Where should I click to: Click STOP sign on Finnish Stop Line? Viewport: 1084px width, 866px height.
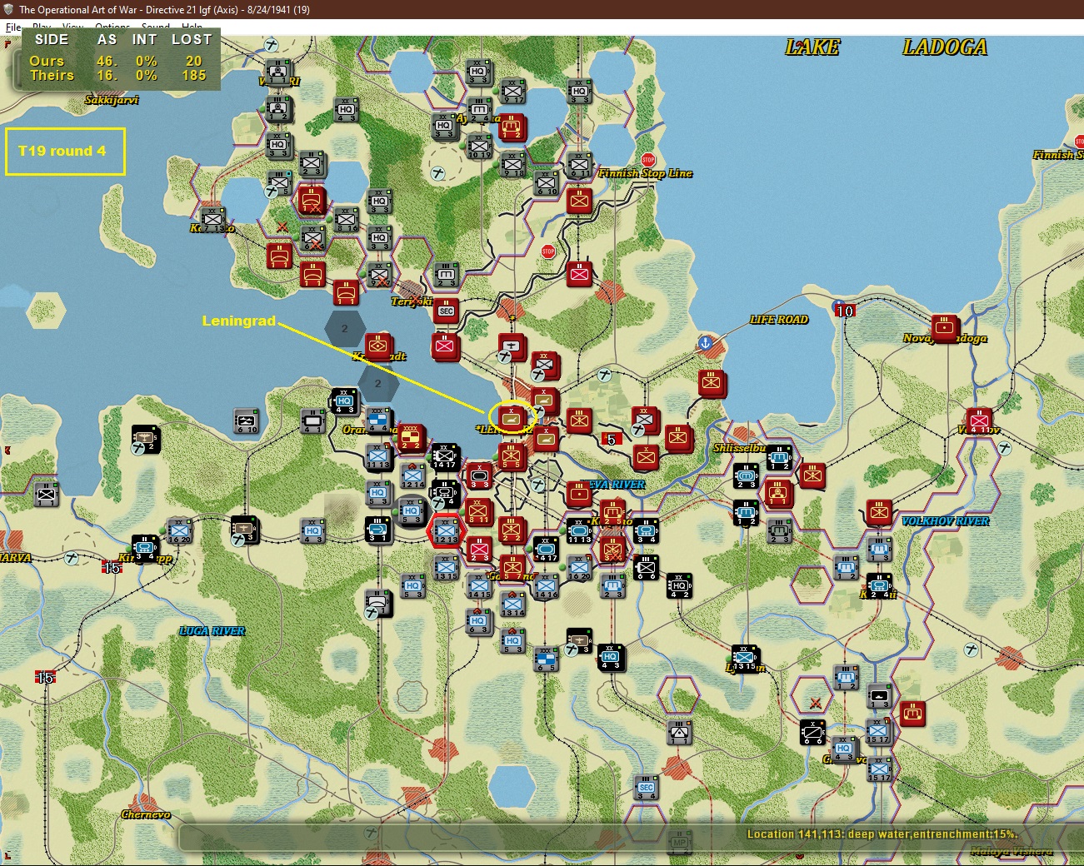(x=648, y=160)
